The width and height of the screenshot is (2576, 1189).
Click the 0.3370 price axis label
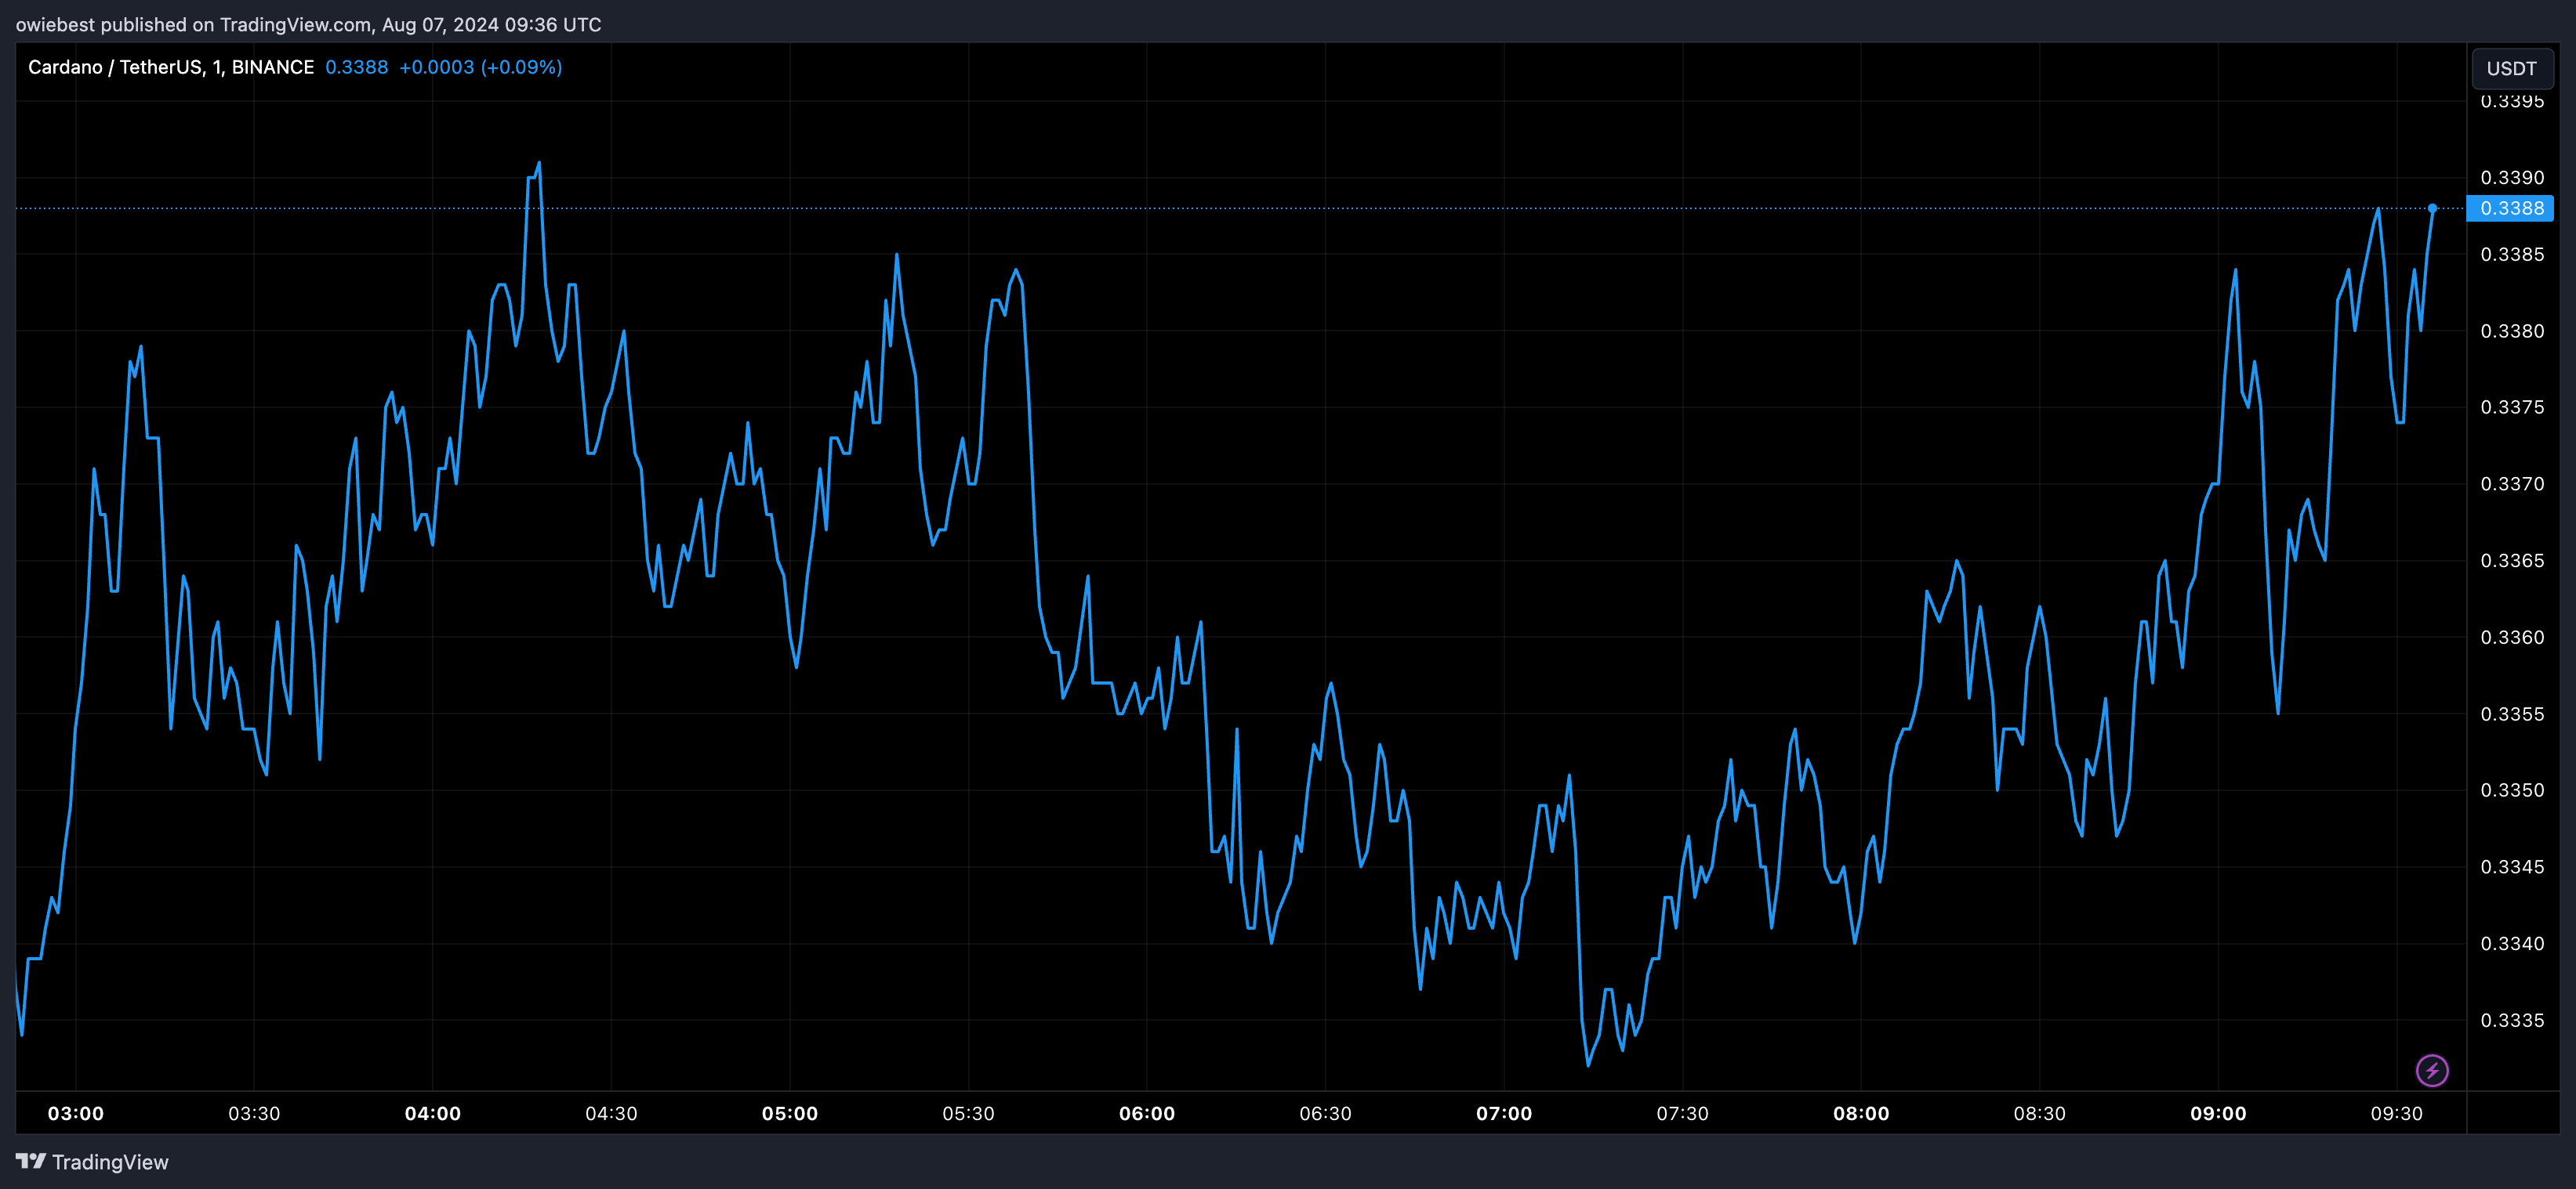2512,483
